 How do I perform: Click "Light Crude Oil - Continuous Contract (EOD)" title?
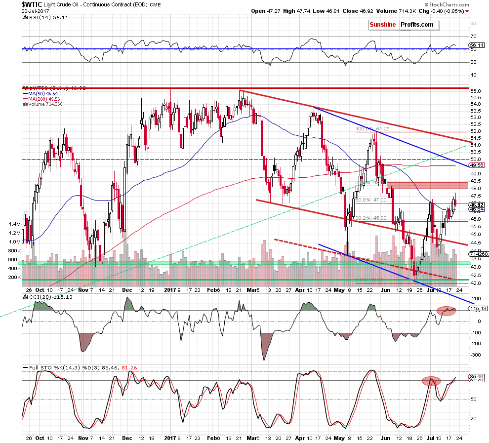(x=95, y=4)
